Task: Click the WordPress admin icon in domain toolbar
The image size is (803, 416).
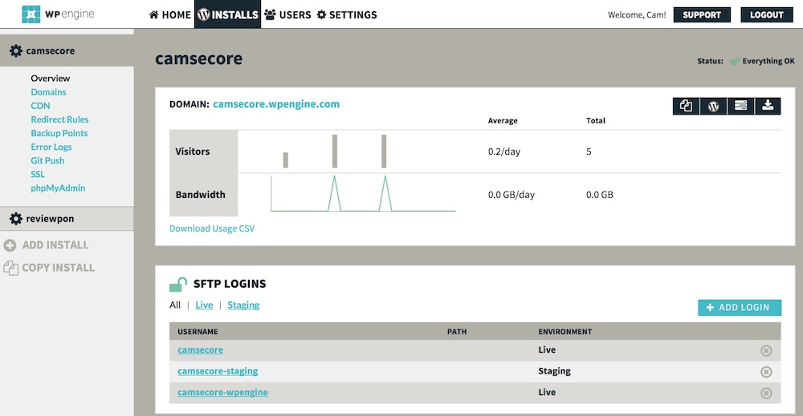Action: (713, 106)
